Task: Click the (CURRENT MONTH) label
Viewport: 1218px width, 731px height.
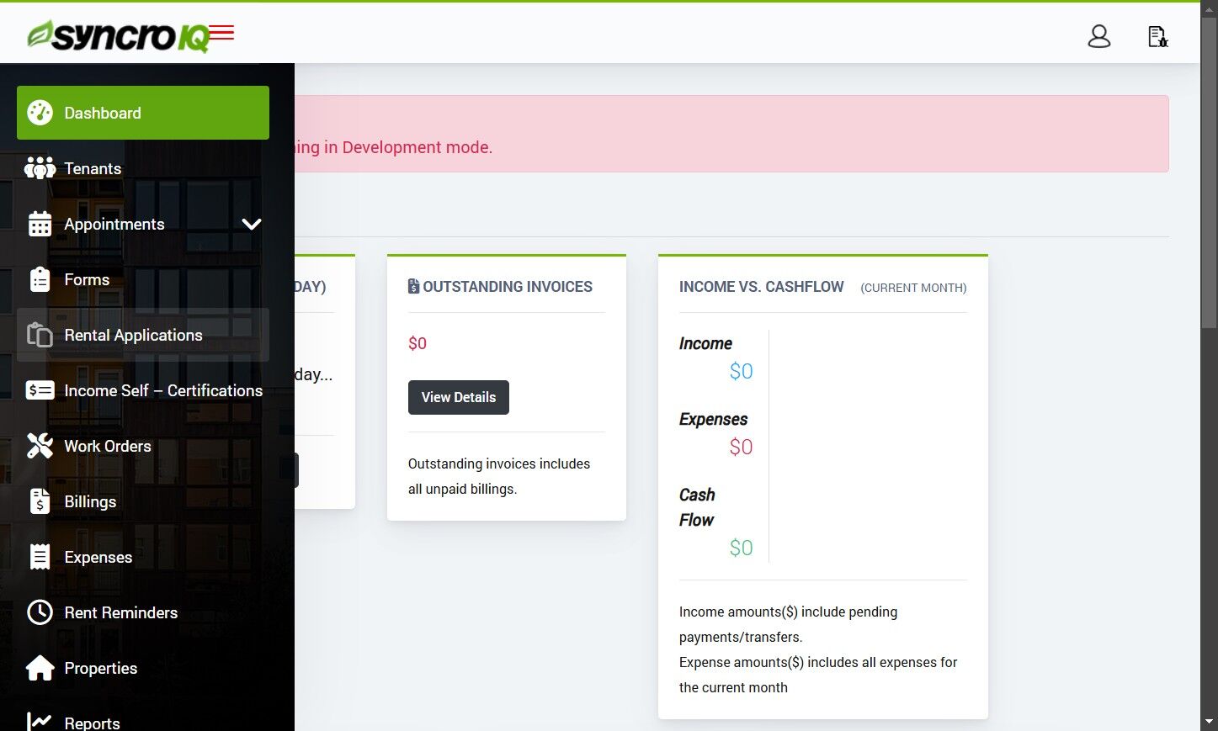Action: coord(913,288)
